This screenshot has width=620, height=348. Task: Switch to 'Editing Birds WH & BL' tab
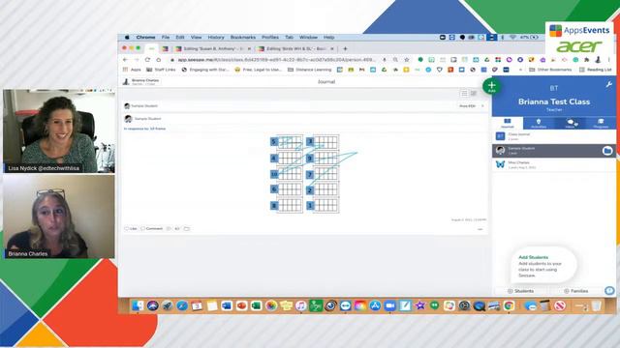pyautogui.click(x=295, y=48)
